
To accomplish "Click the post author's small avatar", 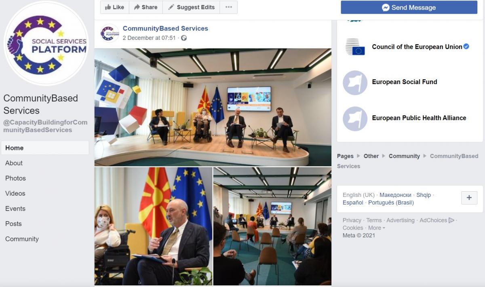I will click(109, 33).
